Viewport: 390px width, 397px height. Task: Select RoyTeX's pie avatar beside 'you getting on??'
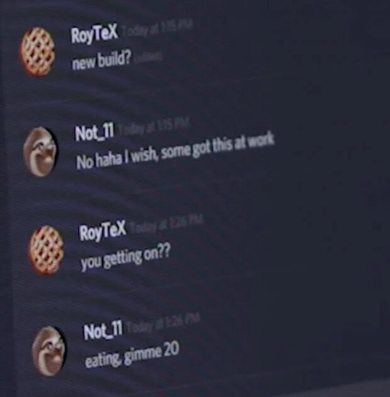[47, 251]
